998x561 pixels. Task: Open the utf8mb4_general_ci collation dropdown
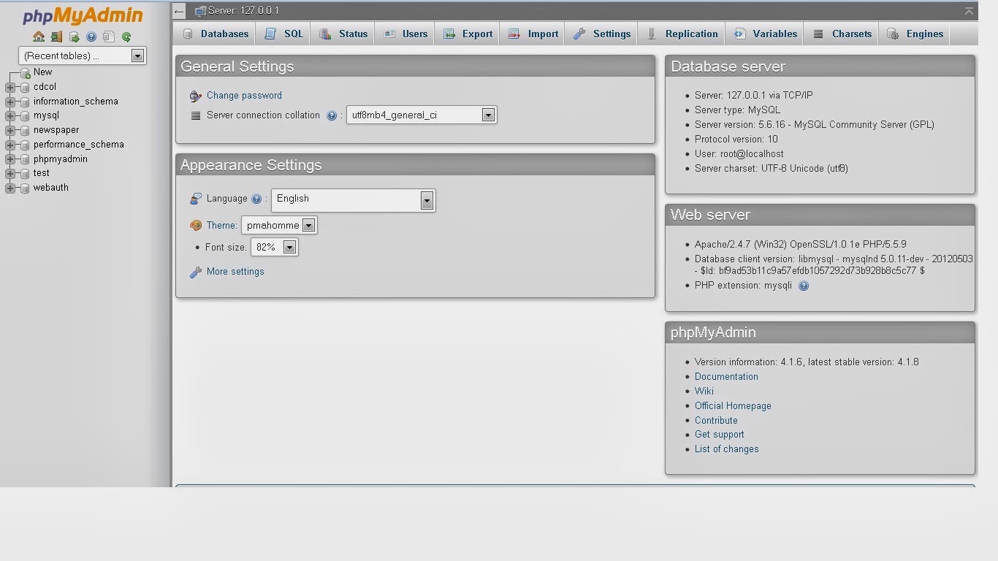(x=422, y=115)
